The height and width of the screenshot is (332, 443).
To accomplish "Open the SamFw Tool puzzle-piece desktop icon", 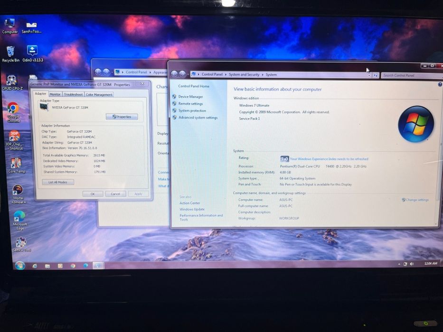I will 21,244.
